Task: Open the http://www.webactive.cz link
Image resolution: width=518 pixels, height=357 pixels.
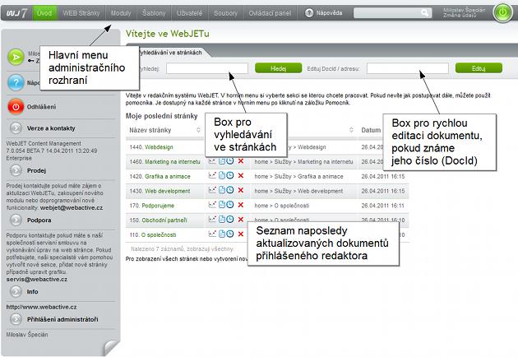Action: point(41,307)
